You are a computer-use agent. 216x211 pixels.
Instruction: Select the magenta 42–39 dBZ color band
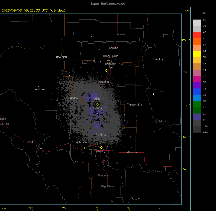(x=197, y=79)
